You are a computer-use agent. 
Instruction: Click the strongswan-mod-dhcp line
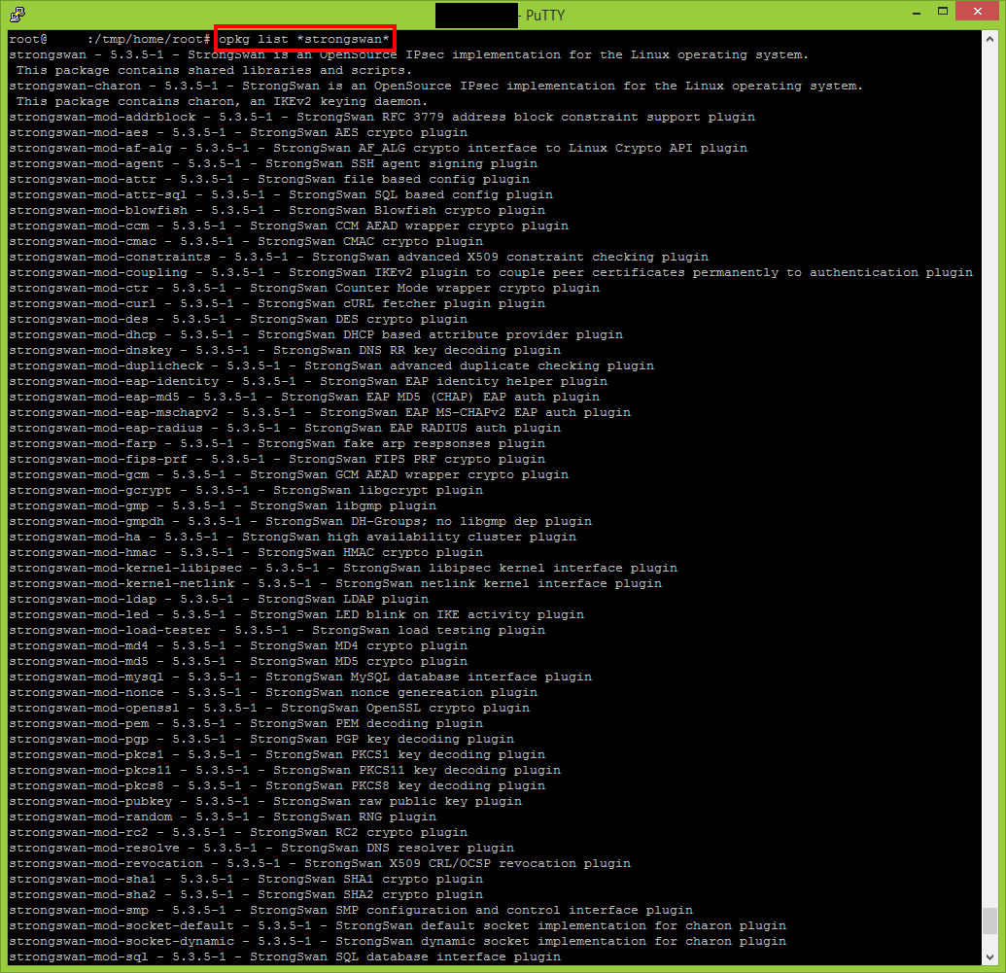pyautogui.click(x=316, y=334)
